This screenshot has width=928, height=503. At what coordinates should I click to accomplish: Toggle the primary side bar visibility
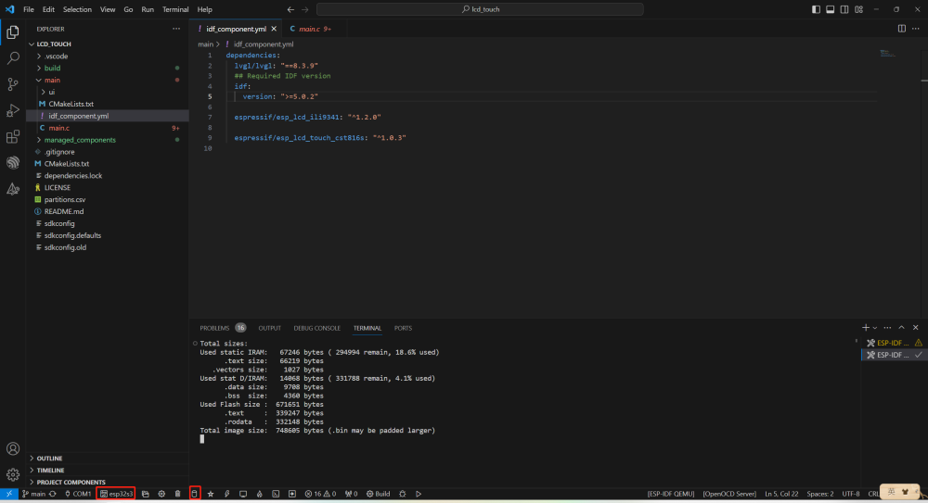coord(816,9)
